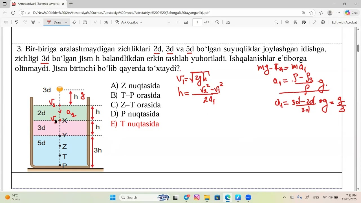Open File Explorer from the taskbar

(x=207, y=197)
